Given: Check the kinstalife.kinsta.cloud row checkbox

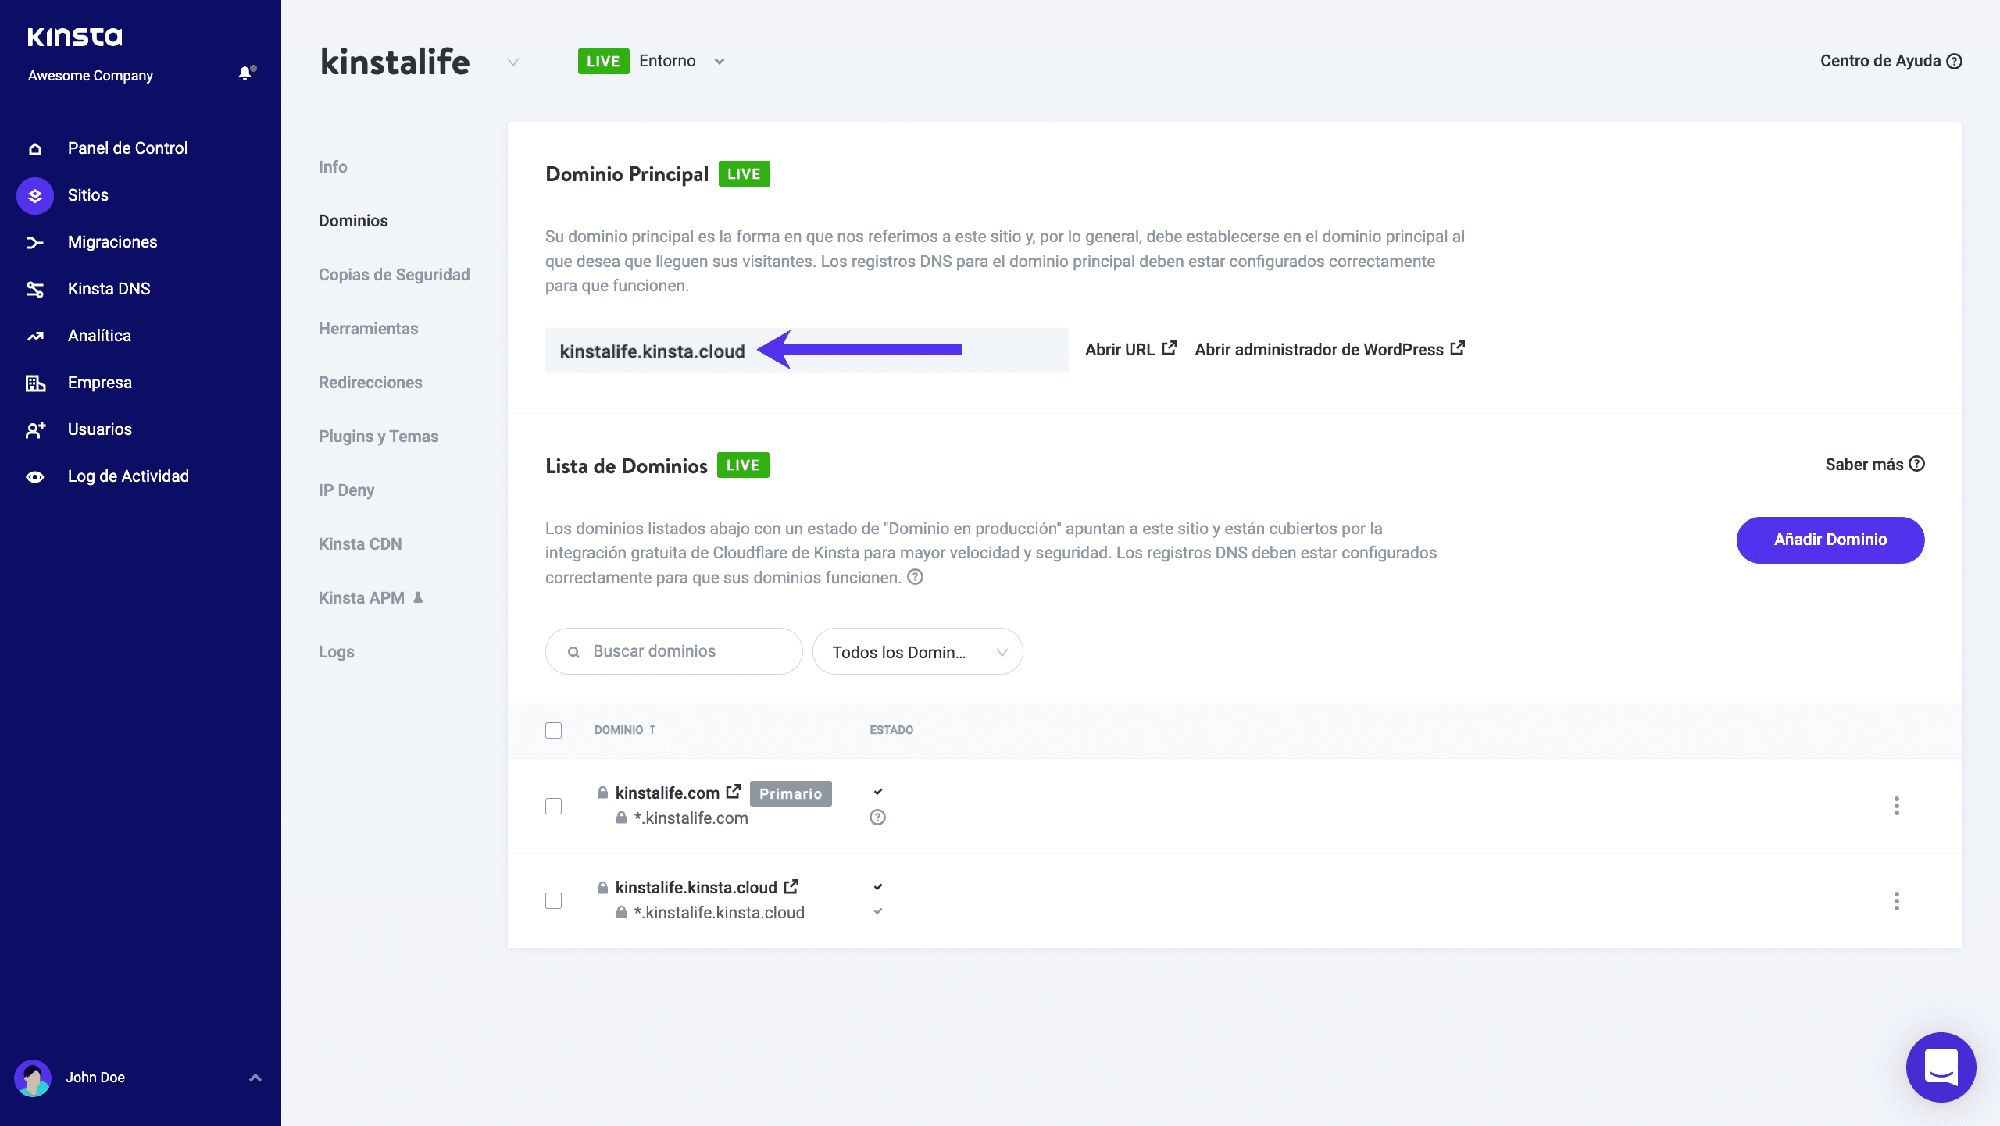Looking at the screenshot, I should point(553,901).
